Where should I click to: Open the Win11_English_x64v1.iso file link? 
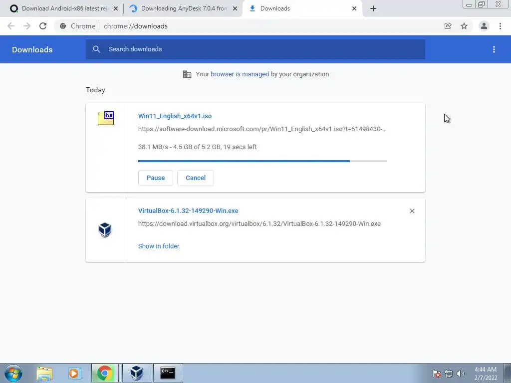point(175,116)
